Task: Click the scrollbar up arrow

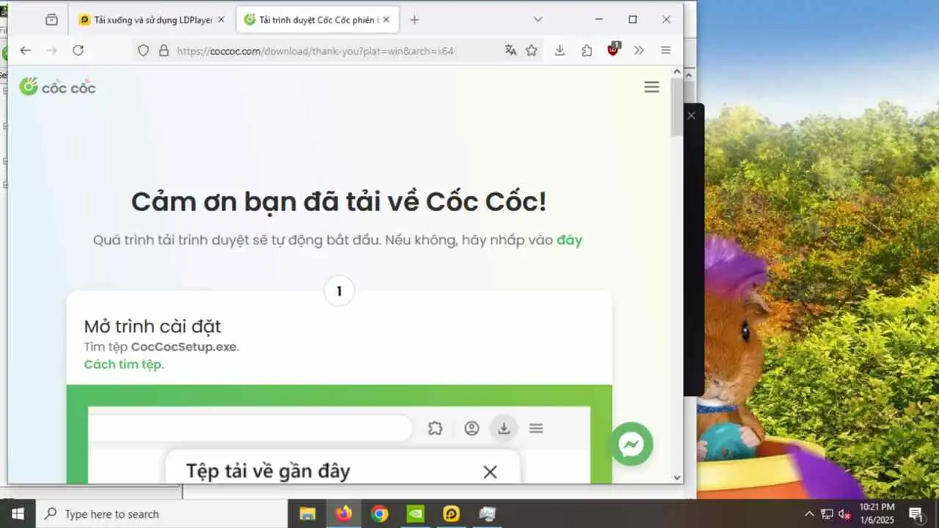Action: point(676,73)
